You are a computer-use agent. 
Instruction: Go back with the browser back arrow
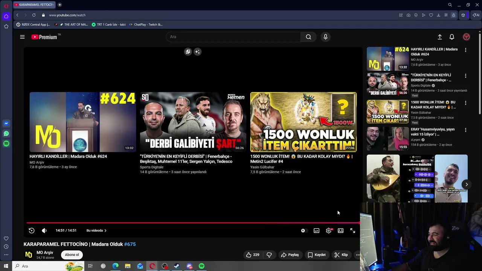[x=17, y=15]
